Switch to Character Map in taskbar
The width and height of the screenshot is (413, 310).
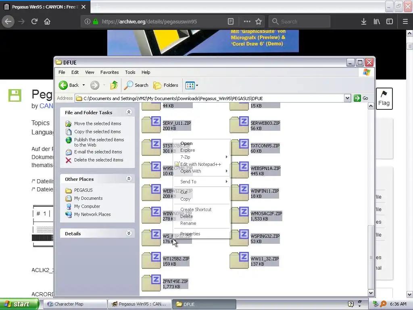pos(75,304)
